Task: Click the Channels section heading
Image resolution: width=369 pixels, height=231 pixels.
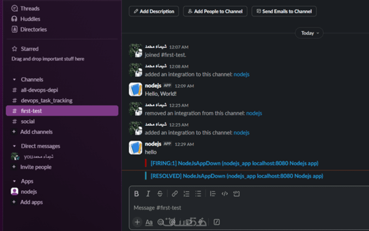Action: click(x=32, y=79)
